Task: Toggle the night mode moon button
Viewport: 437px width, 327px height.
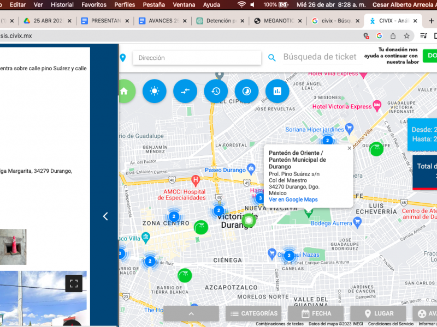Action: pos(246,91)
